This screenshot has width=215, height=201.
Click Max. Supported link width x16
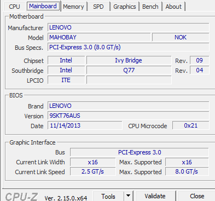pos(187,162)
